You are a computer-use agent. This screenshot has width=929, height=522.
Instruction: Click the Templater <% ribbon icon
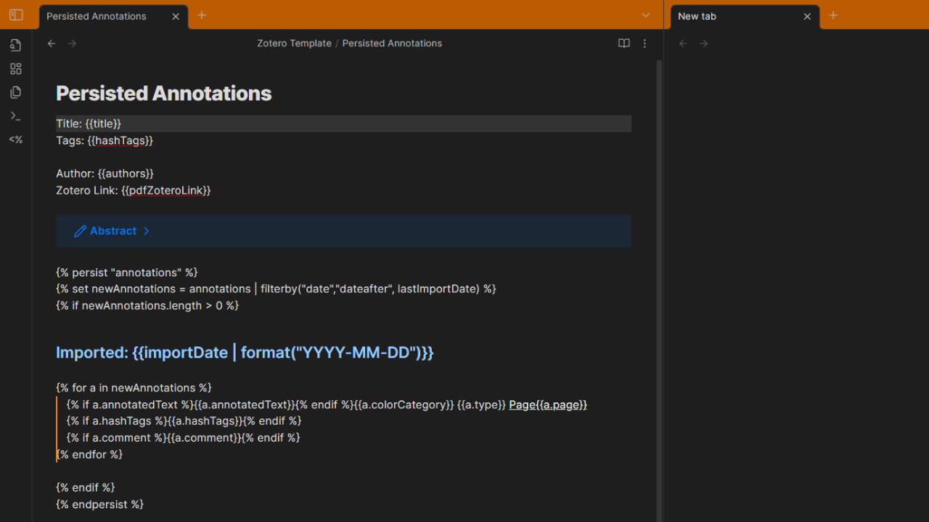click(16, 139)
